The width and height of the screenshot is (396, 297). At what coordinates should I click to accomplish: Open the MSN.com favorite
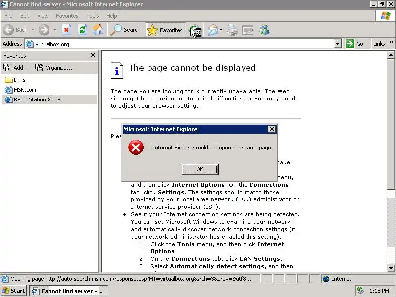20,90
